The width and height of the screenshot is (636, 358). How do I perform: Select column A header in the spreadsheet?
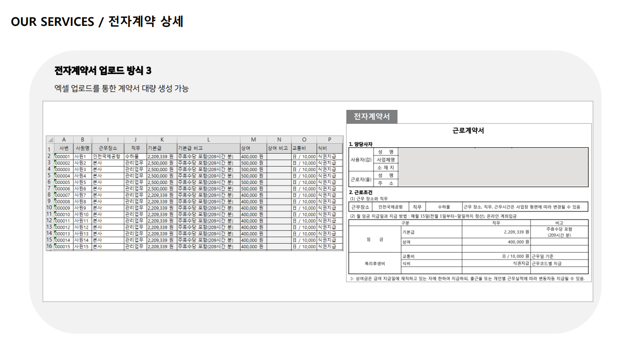pos(64,140)
